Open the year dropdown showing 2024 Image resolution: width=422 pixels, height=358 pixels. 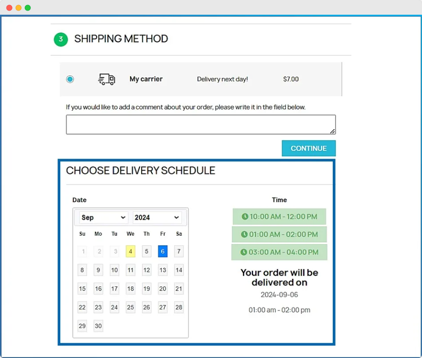pyautogui.click(x=157, y=217)
